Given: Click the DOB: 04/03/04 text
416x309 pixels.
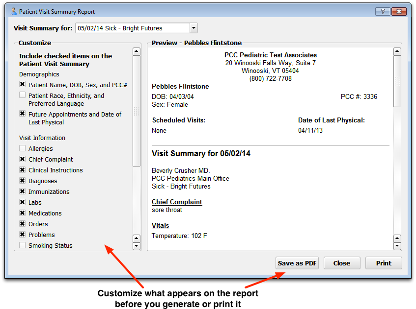Looking at the screenshot, I should pos(173,96).
